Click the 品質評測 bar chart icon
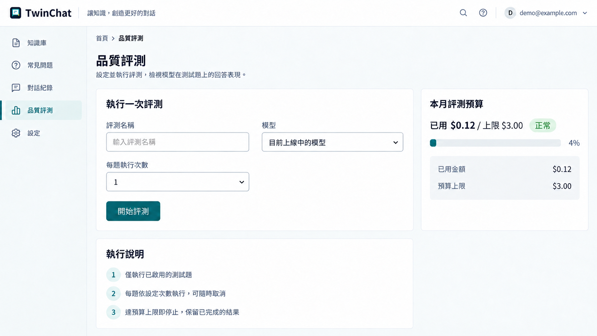 click(x=16, y=110)
